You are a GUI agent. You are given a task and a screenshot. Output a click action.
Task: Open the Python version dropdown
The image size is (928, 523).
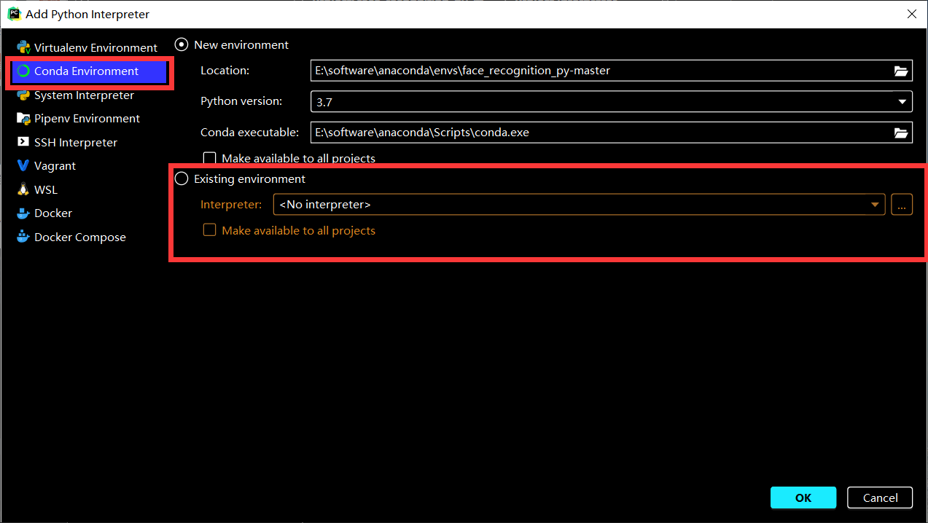pos(902,101)
